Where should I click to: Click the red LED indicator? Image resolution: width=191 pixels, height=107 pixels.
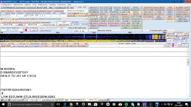pos(26,30)
